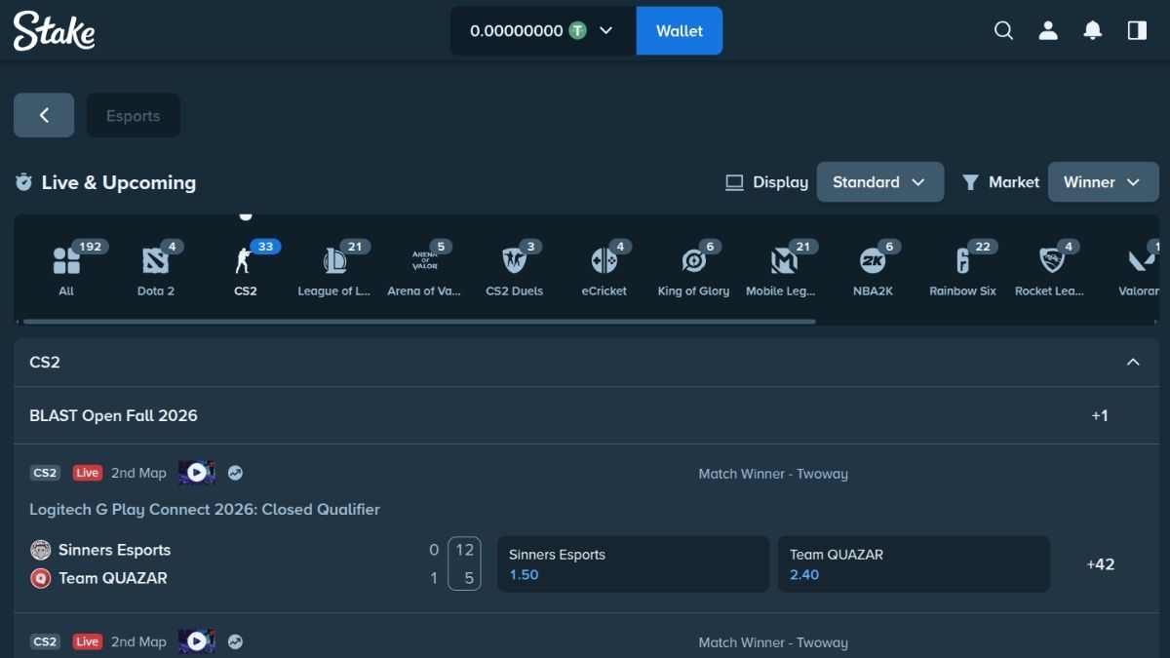The width and height of the screenshot is (1170, 658).
Task: Click the Stake logo
Action: tap(54, 31)
